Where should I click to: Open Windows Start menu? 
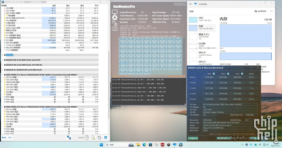[x=101, y=145]
